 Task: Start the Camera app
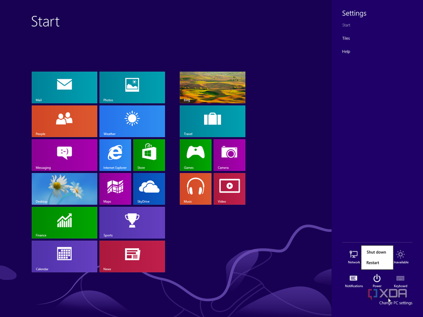[229, 155]
